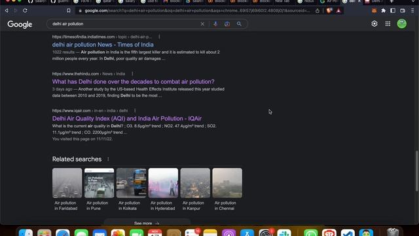Open Podcasts in the dock
The image size is (419, 236).
click(x=228, y=233)
